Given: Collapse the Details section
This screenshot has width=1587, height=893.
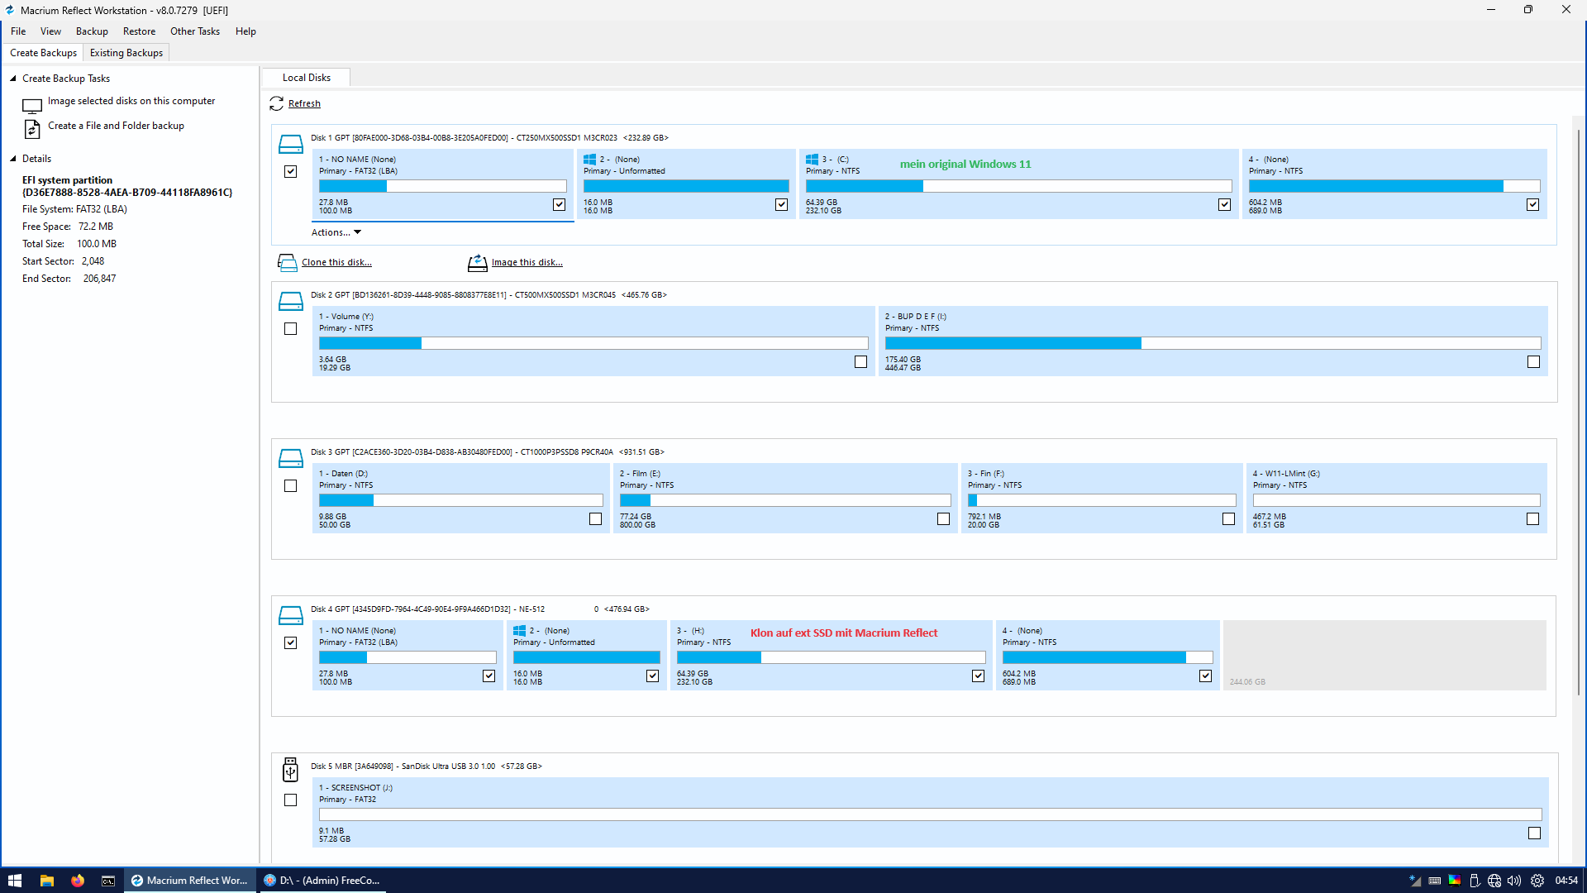Looking at the screenshot, I should click(13, 159).
